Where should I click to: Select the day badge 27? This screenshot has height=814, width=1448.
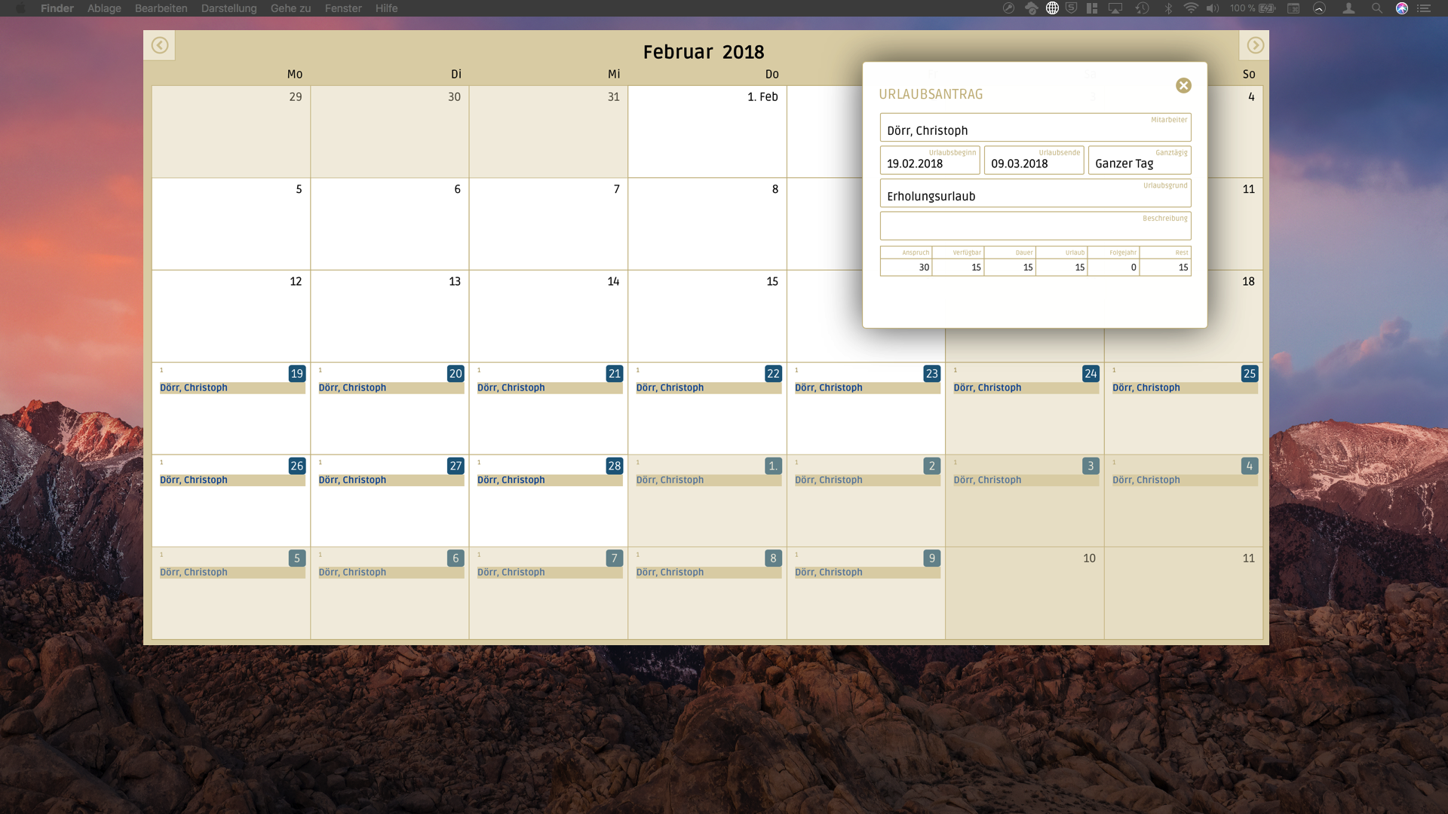(x=456, y=466)
